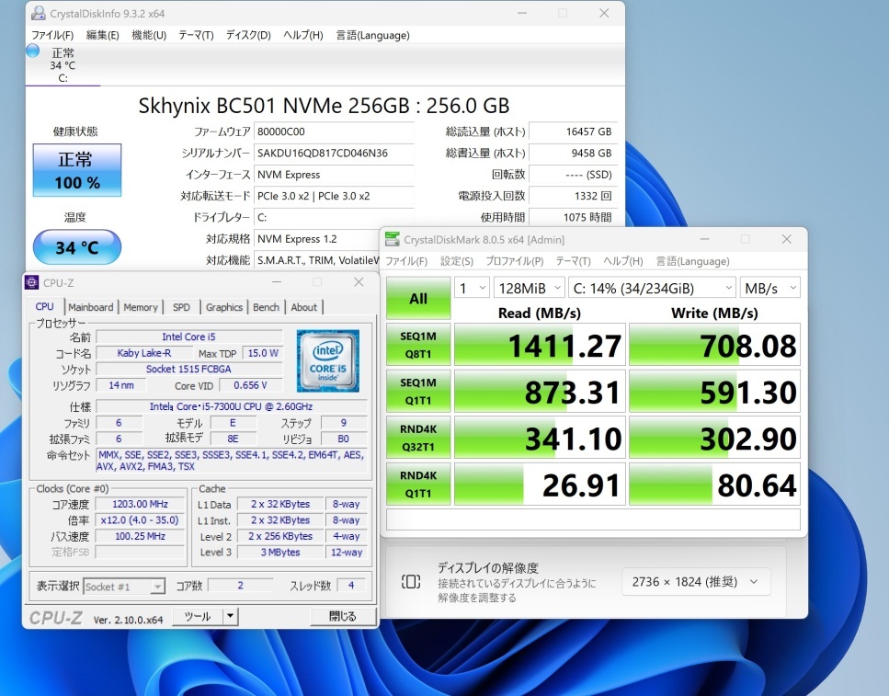Switch to the Bench tab in CPU-Z
889x696 pixels.
pyautogui.click(x=266, y=307)
